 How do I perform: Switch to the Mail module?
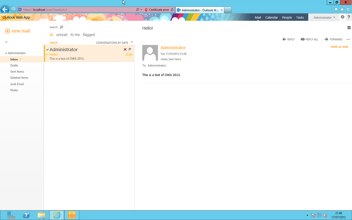tap(258, 17)
